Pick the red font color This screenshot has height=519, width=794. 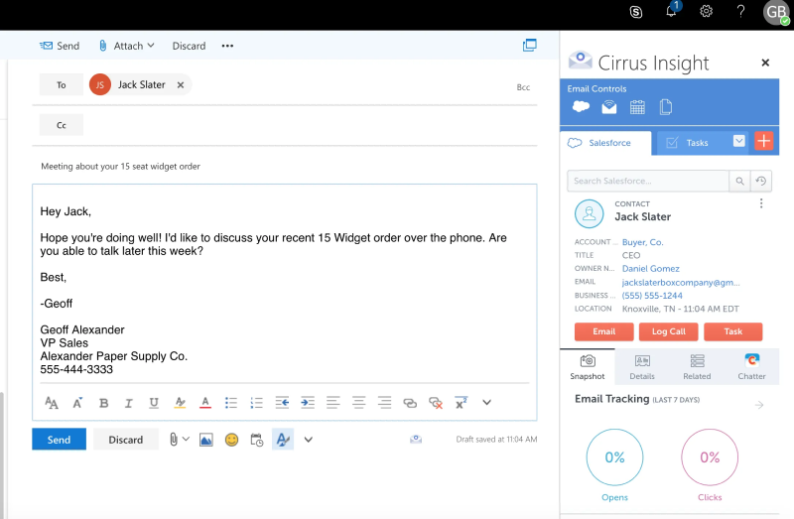coord(205,403)
